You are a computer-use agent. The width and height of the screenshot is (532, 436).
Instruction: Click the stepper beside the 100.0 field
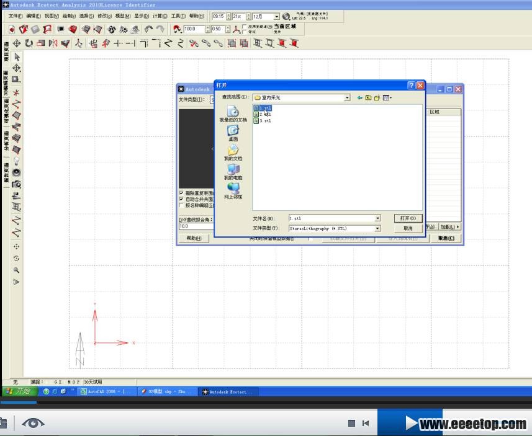(207, 29)
